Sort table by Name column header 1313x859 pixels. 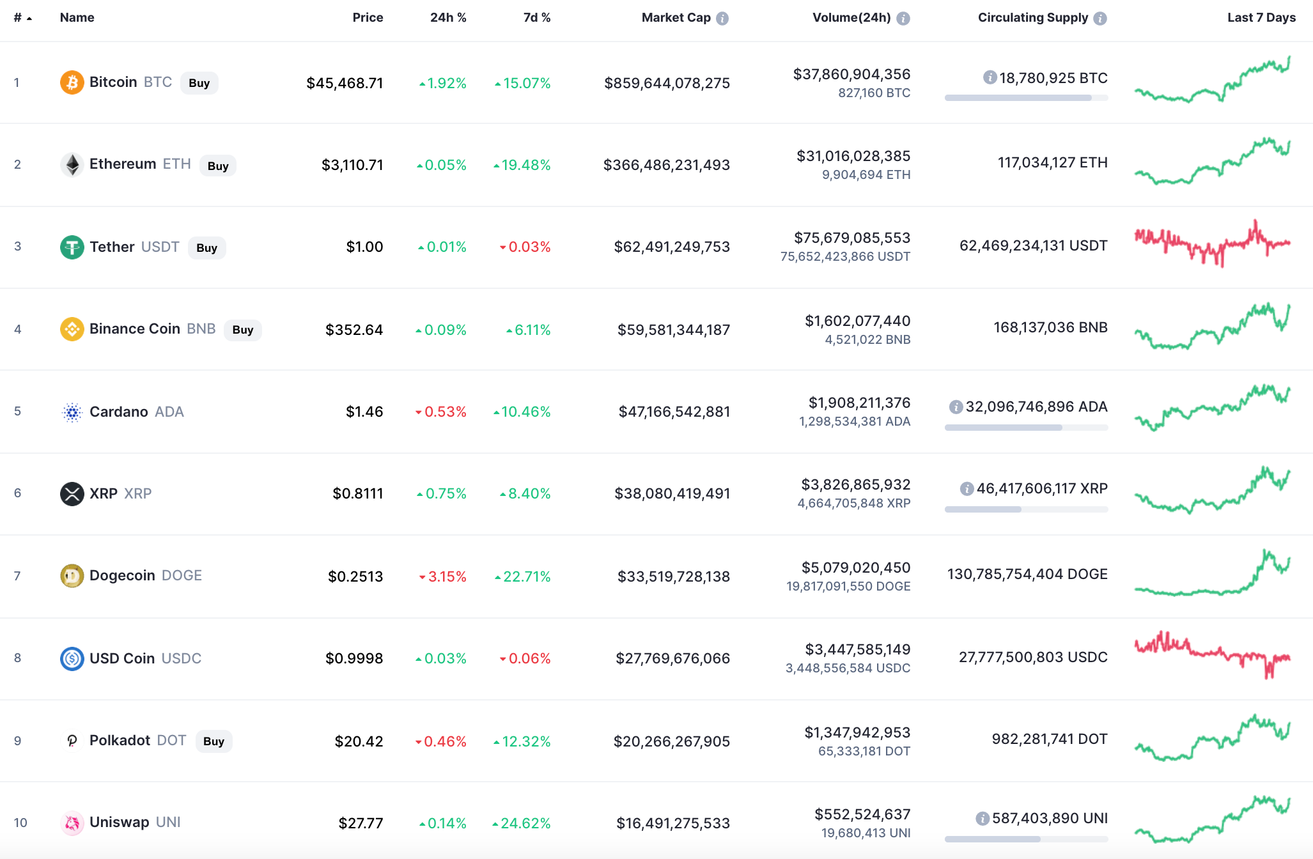pos(77,18)
